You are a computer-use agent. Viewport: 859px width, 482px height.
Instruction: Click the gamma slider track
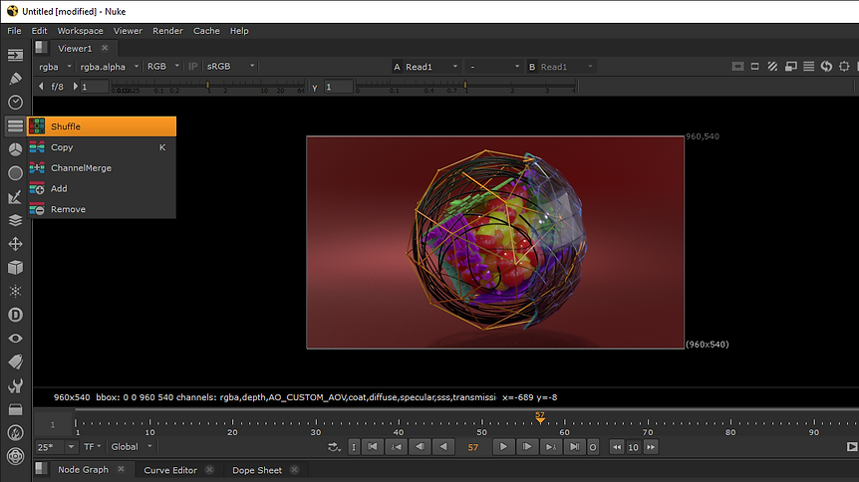click(x=466, y=86)
